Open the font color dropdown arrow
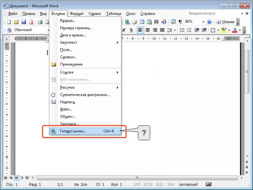The width and height of the screenshot is (253, 190). [240, 30]
